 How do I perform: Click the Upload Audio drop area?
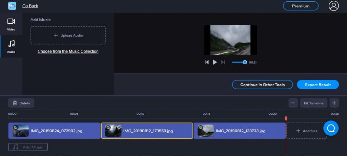[68, 35]
